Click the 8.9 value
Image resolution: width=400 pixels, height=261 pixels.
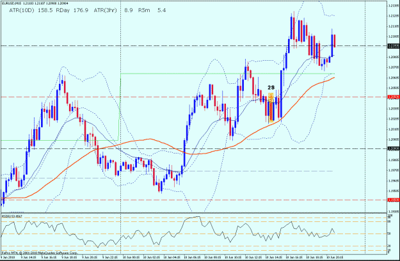click(x=128, y=10)
